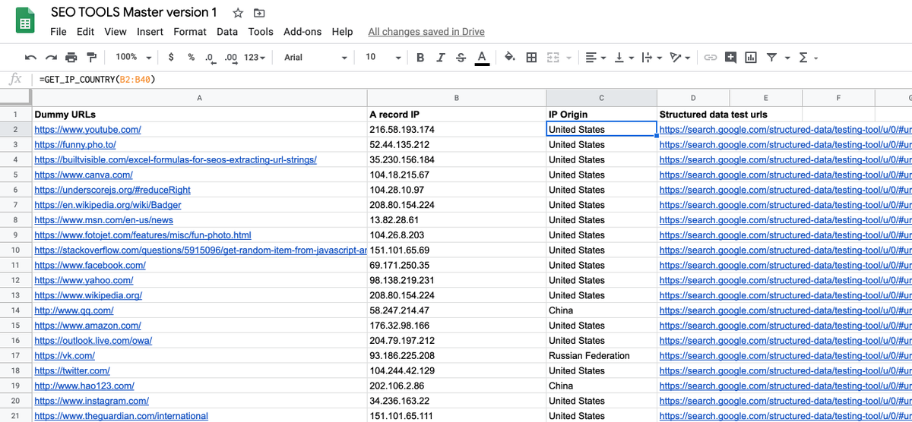Open the Help menu

(343, 32)
